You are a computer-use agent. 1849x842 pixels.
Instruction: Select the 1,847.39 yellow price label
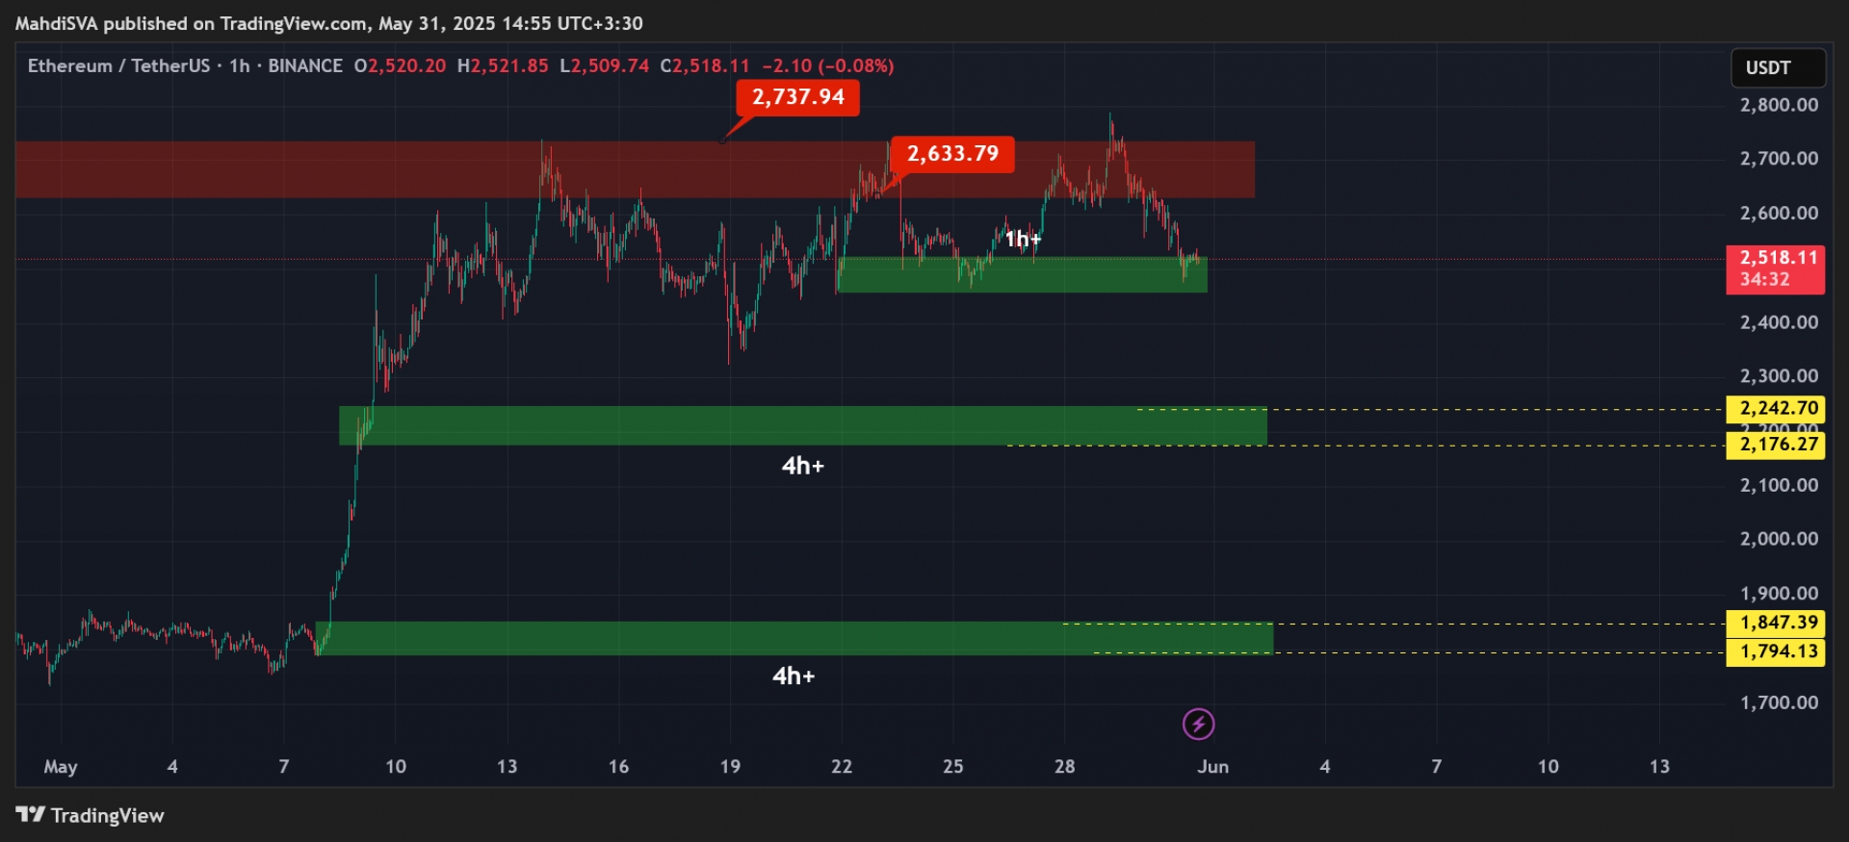pos(1775,623)
